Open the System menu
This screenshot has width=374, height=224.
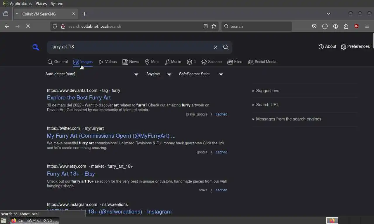coord(57,3)
